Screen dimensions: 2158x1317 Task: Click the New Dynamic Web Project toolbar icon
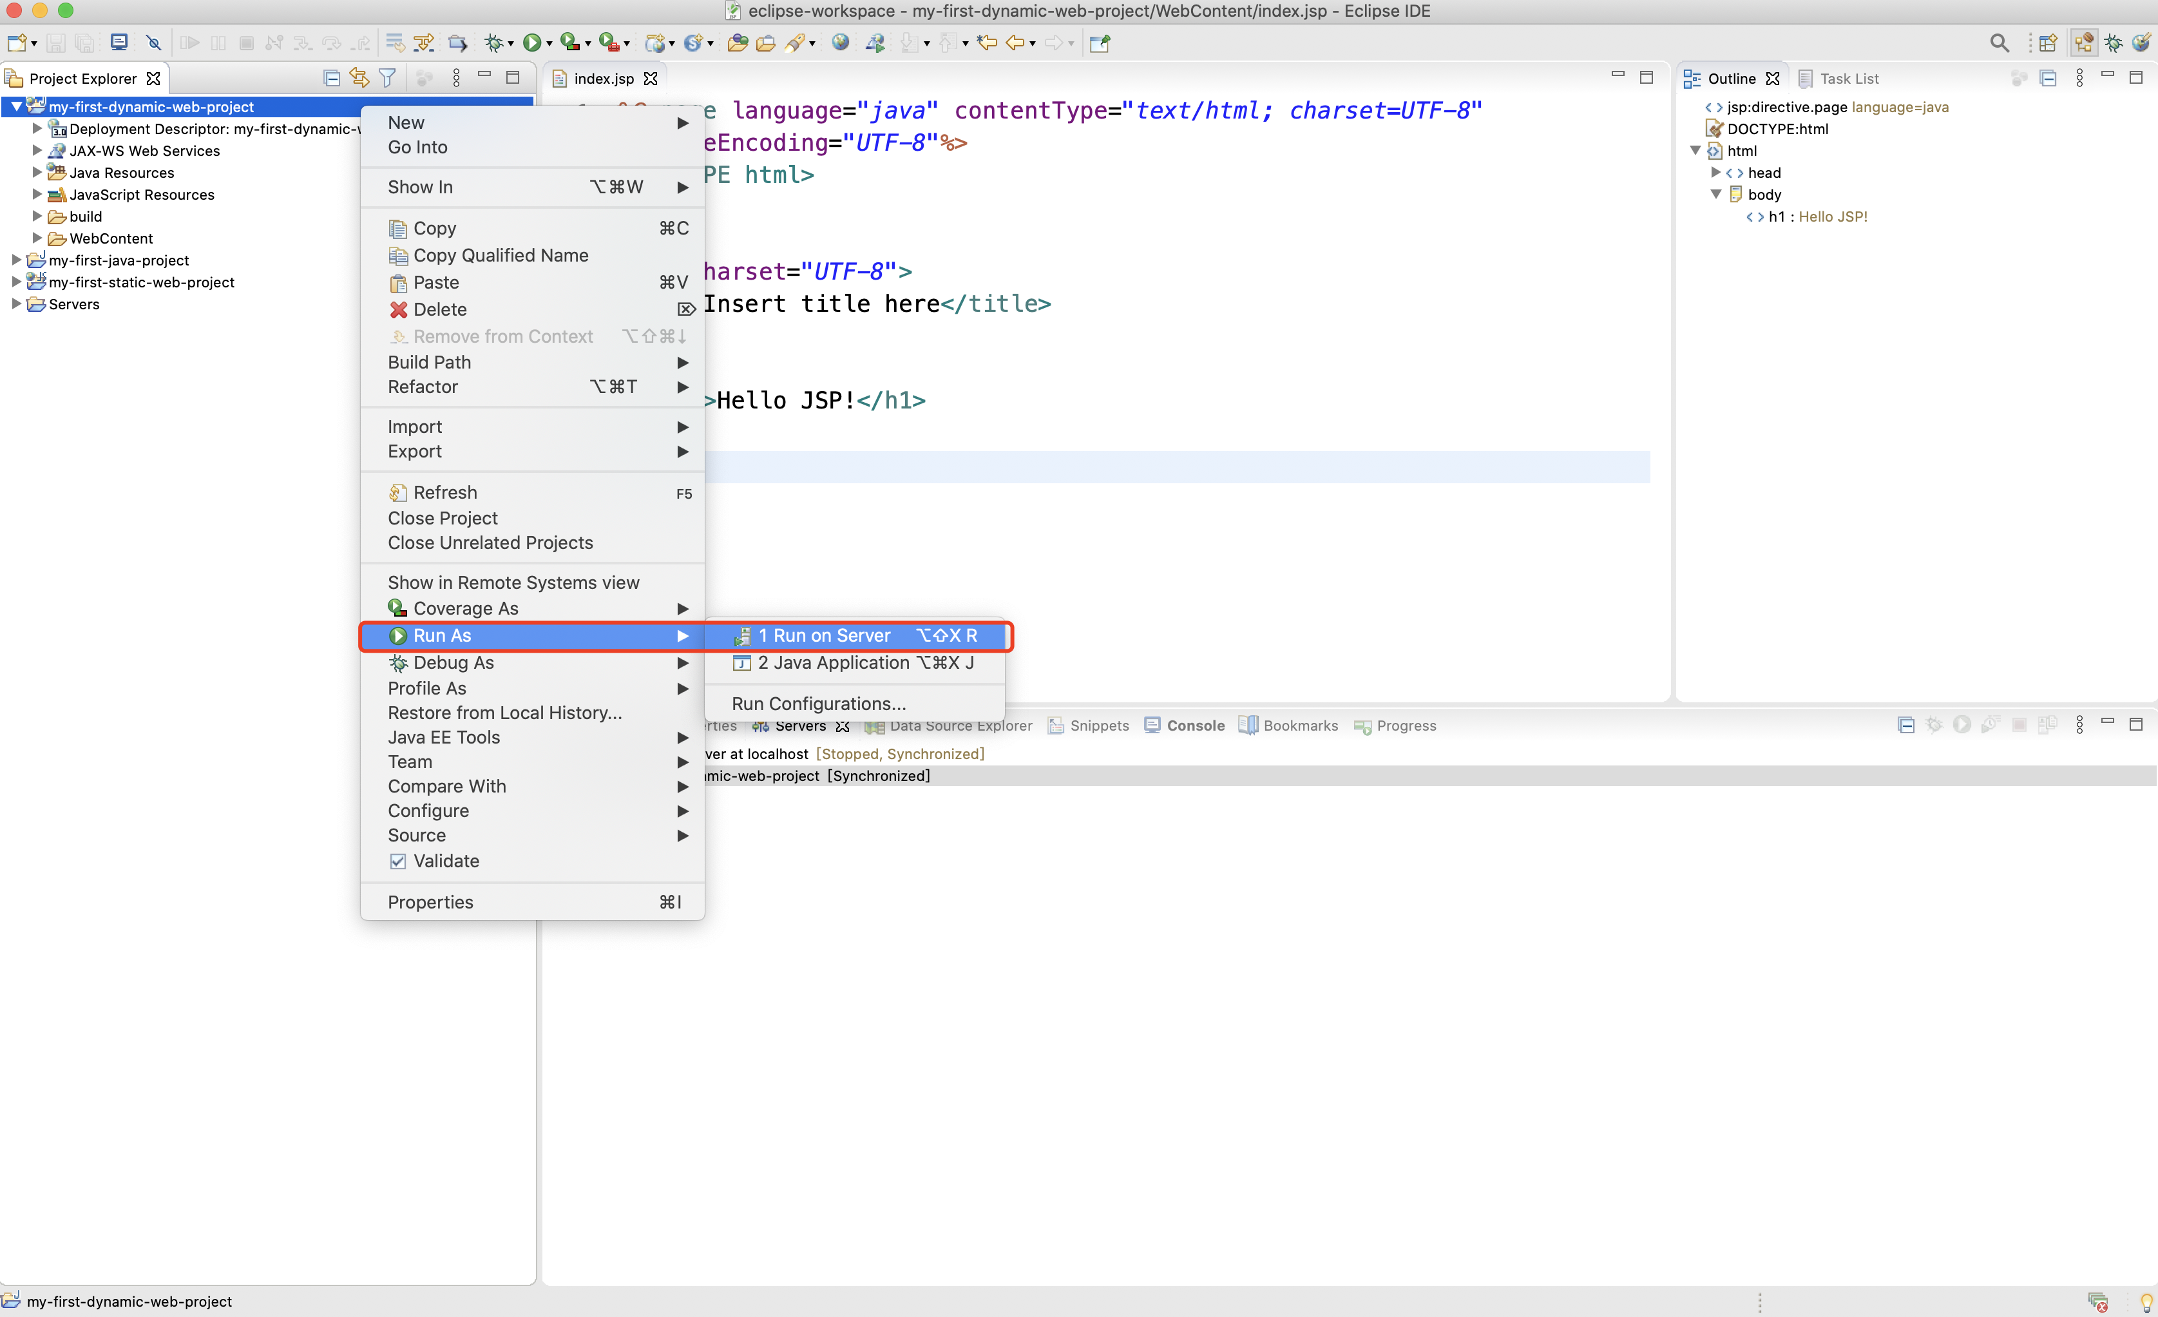click(655, 42)
